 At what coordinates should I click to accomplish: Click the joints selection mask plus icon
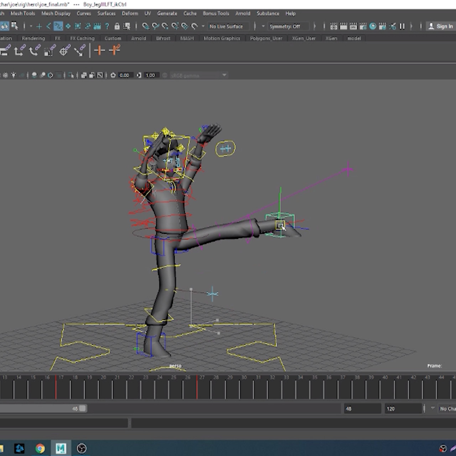click(x=39, y=26)
